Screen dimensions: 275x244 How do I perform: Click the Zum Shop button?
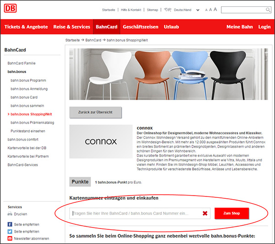pos(231,213)
